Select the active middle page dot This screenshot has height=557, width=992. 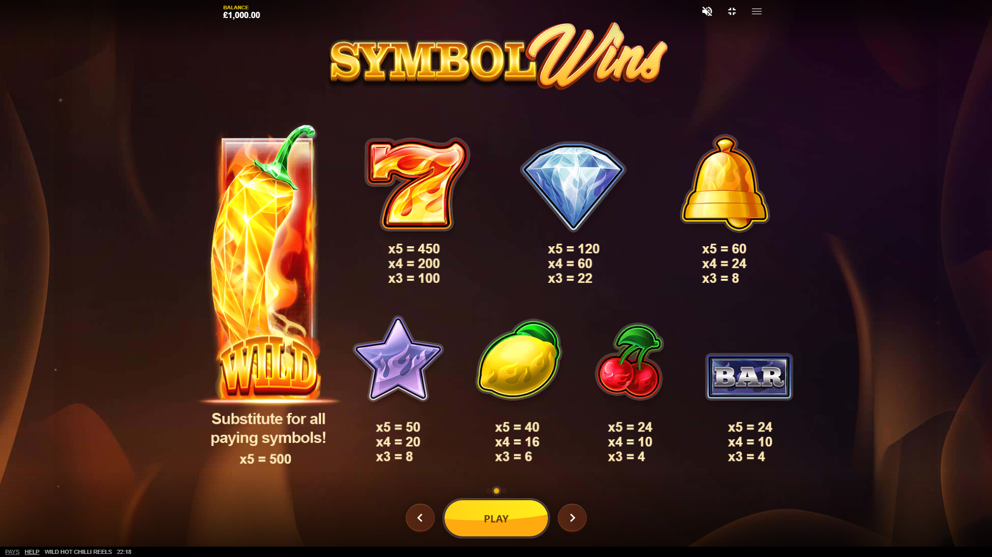click(496, 491)
